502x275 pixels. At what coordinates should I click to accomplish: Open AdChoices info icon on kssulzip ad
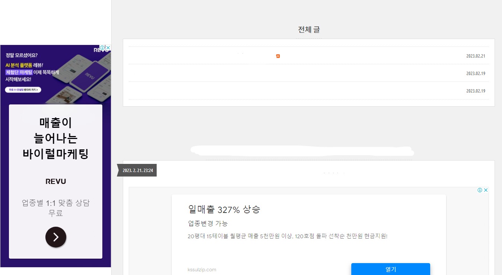click(480, 190)
